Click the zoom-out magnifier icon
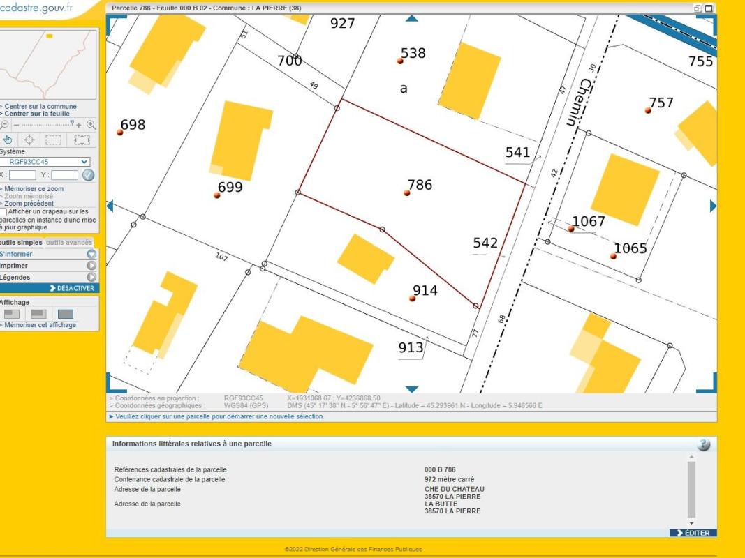This screenshot has width=745, height=558. [4, 123]
